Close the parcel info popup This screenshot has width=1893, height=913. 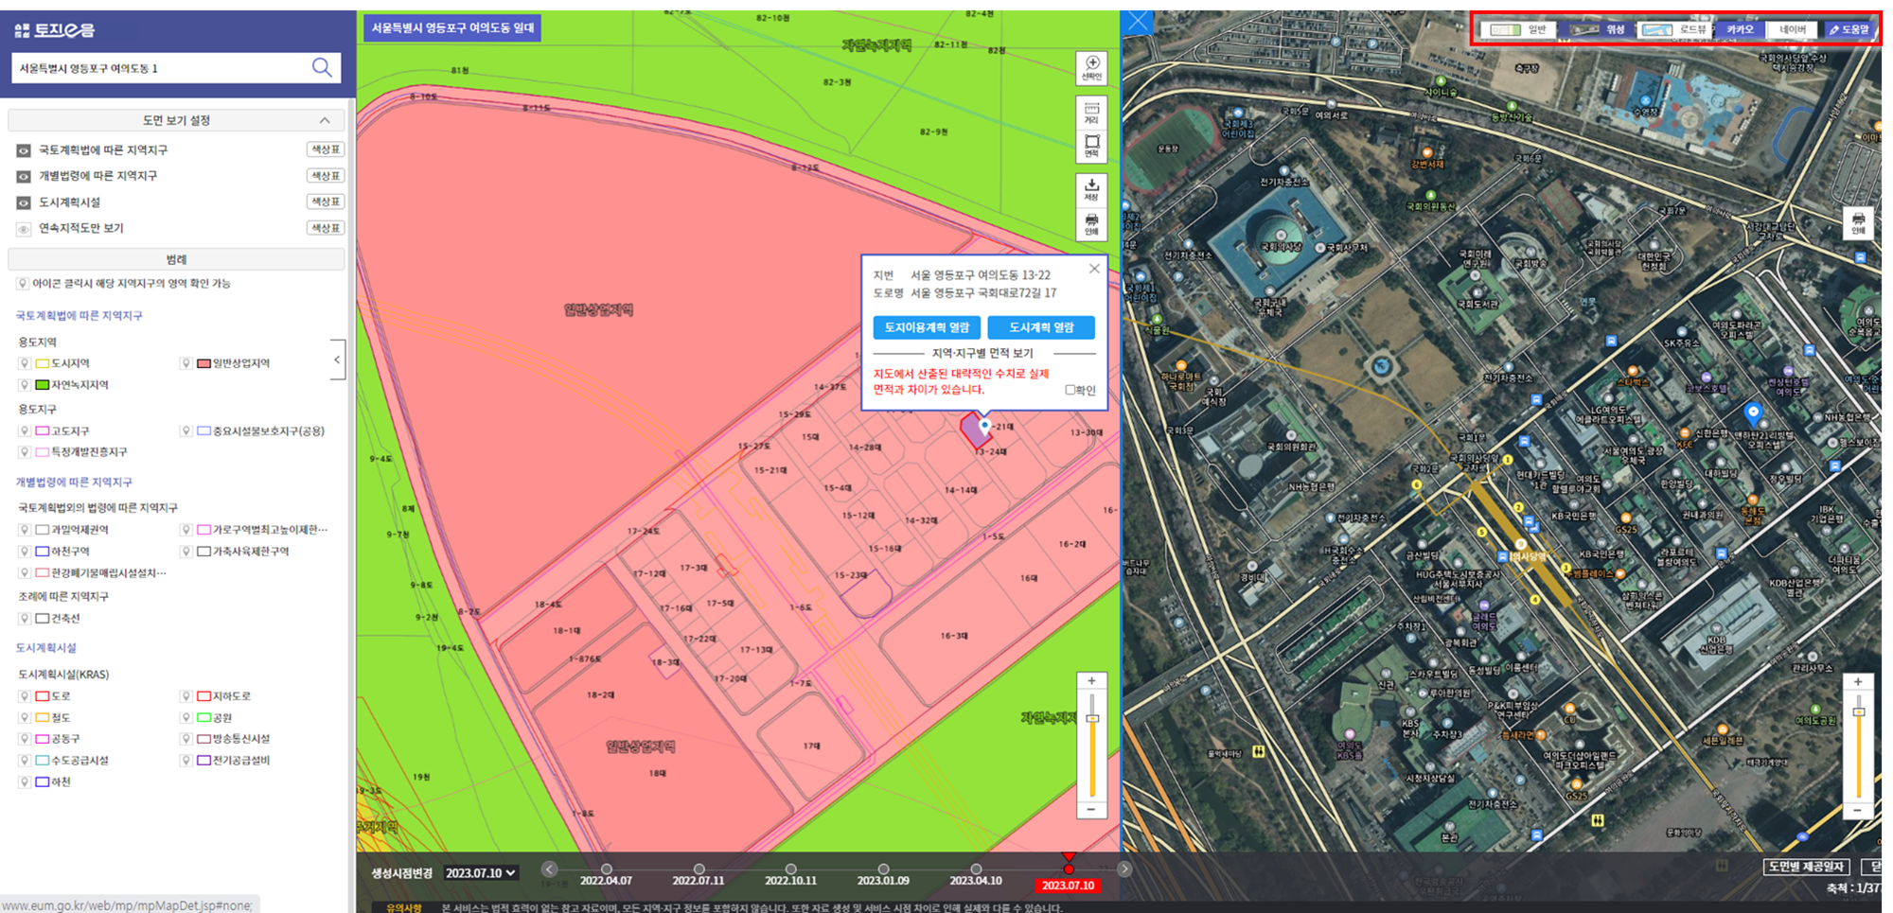point(1094,269)
